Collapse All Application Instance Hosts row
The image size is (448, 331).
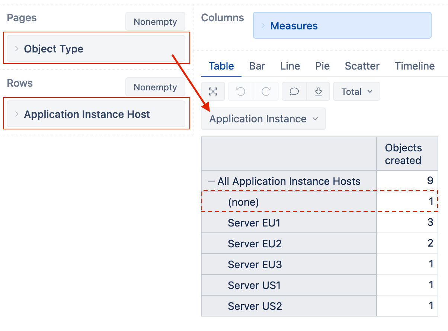[x=211, y=181]
